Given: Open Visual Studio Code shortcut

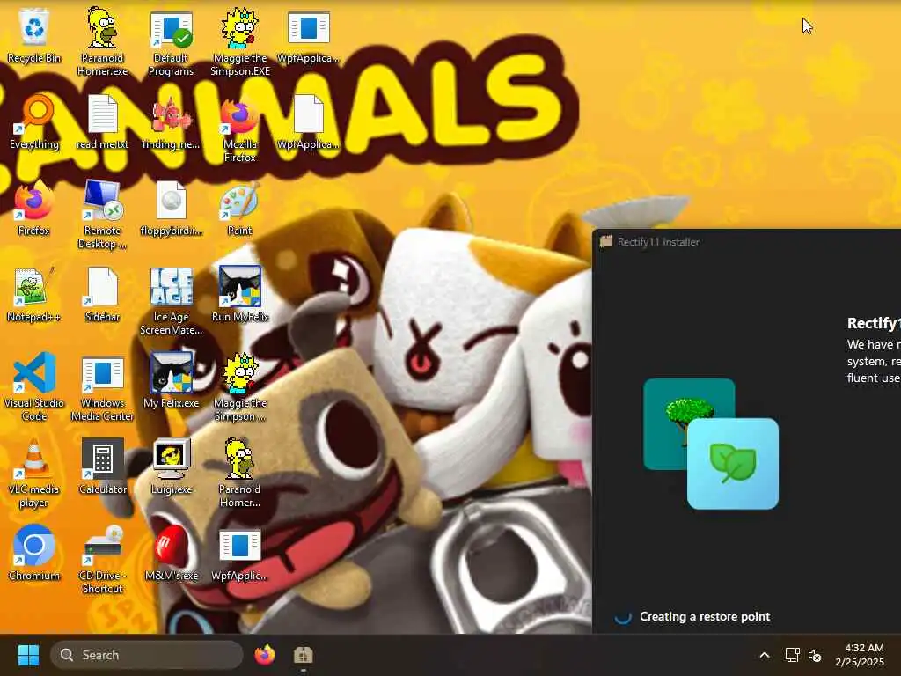Looking at the screenshot, I should [x=34, y=387].
